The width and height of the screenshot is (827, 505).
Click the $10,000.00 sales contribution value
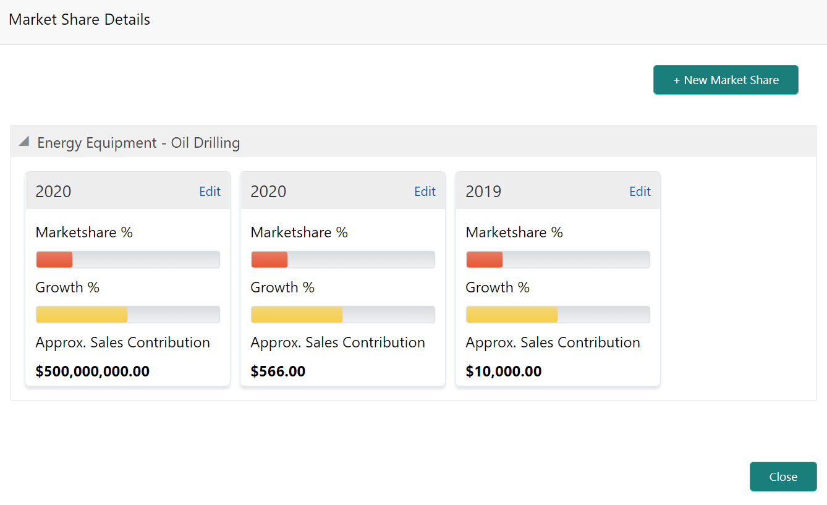pyautogui.click(x=504, y=371)
